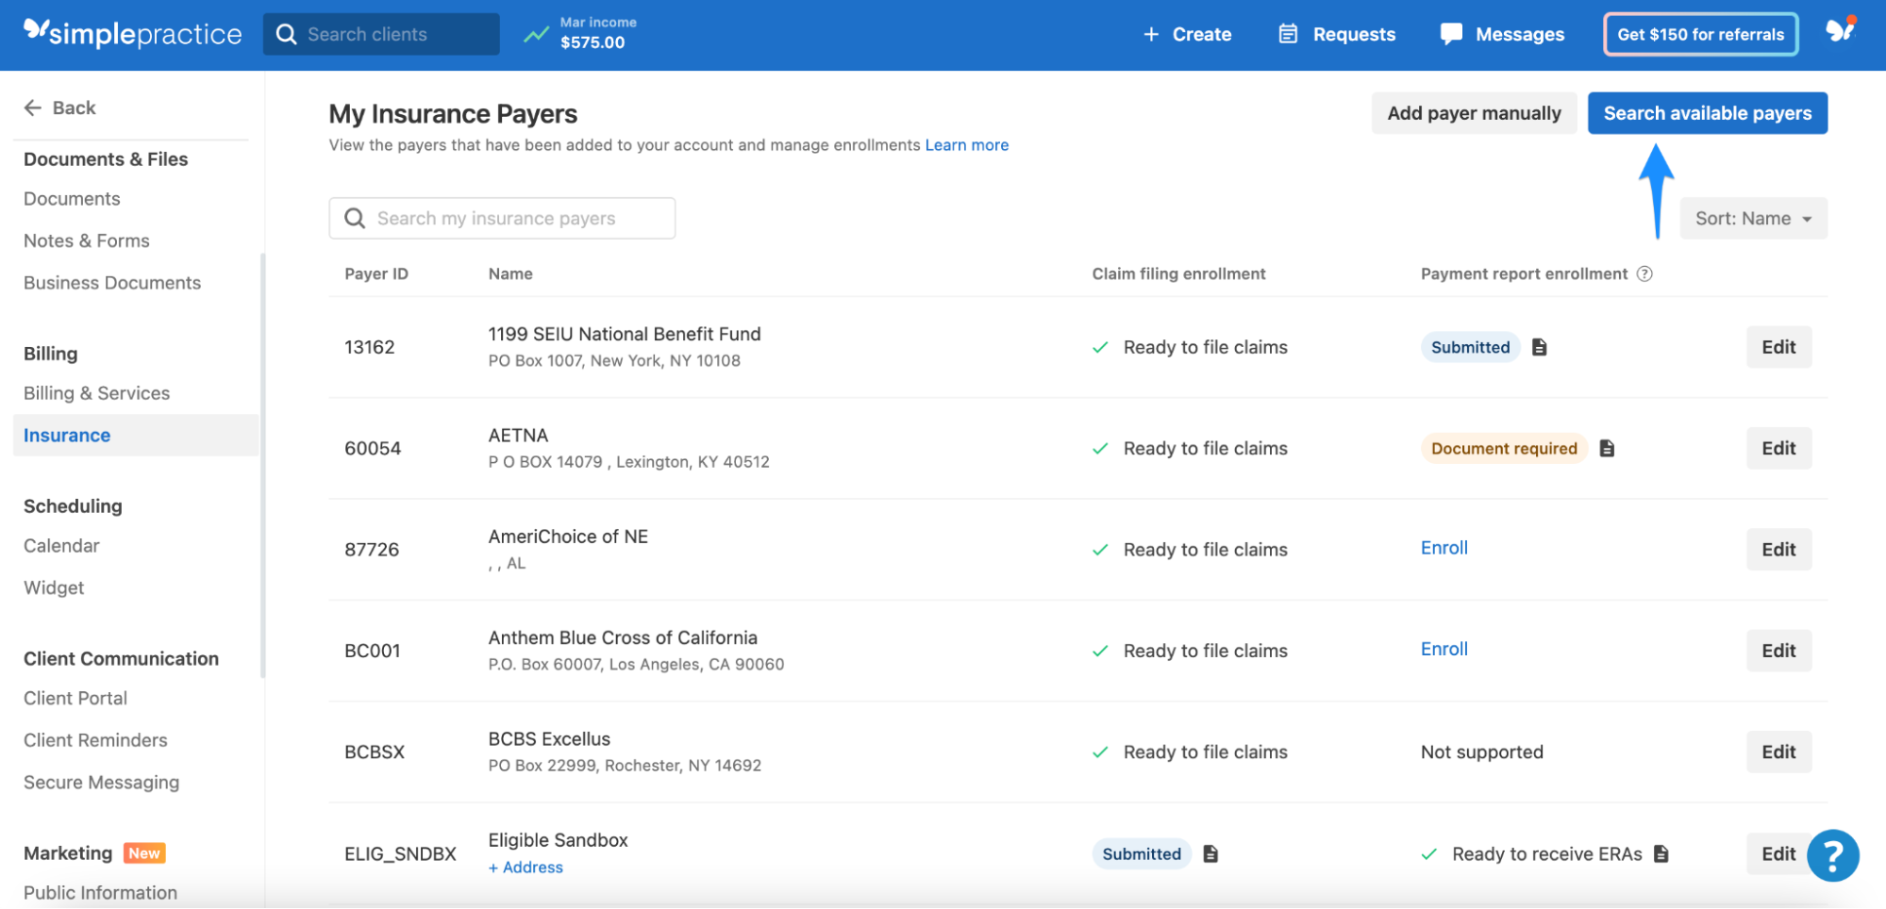
Task: Click Add payer manually
Action: point(1474,112)
